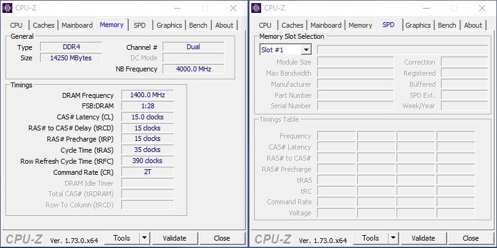Click Validate in the right window
The height and width of the screenshot is (248, 497).
[424, 238]
